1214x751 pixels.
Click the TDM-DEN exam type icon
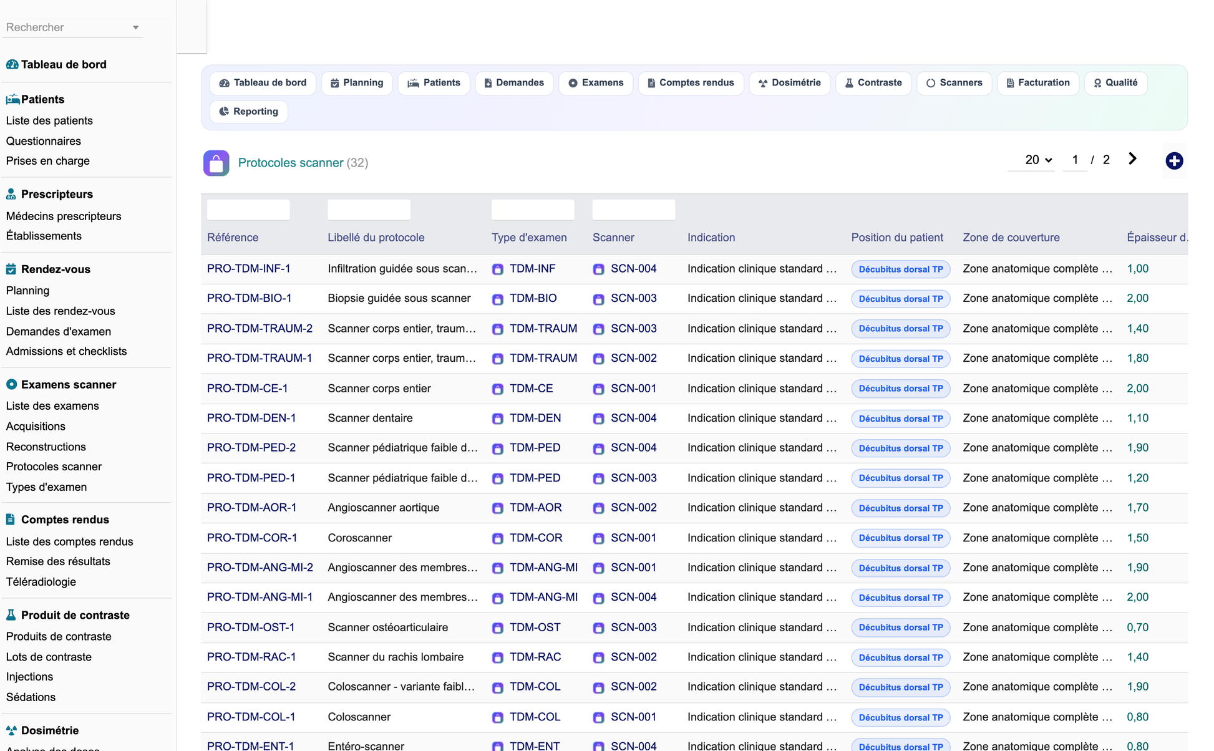pyautogui.click(x=498, y=419)
